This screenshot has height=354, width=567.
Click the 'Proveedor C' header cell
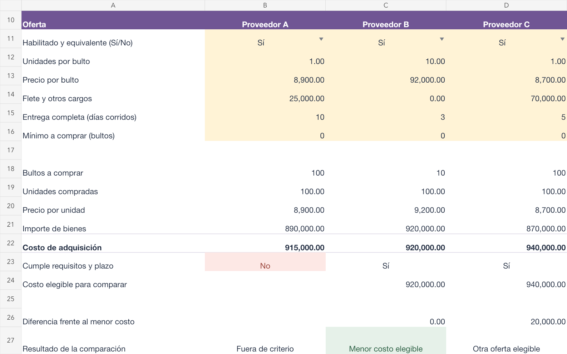[507, 20]
